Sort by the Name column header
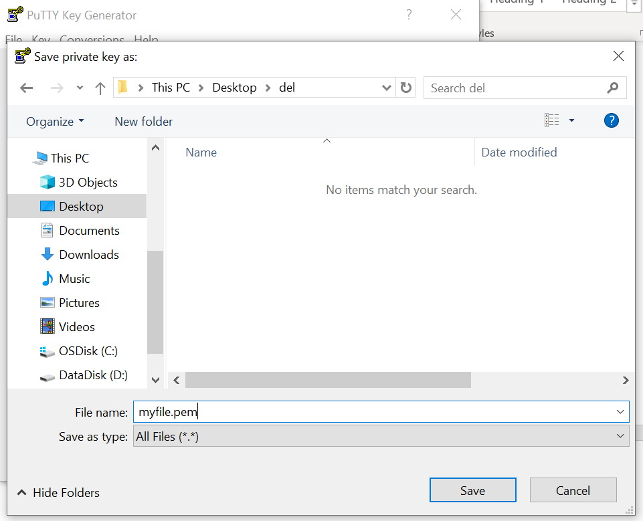The image size is (643, 521). point(201,152)
